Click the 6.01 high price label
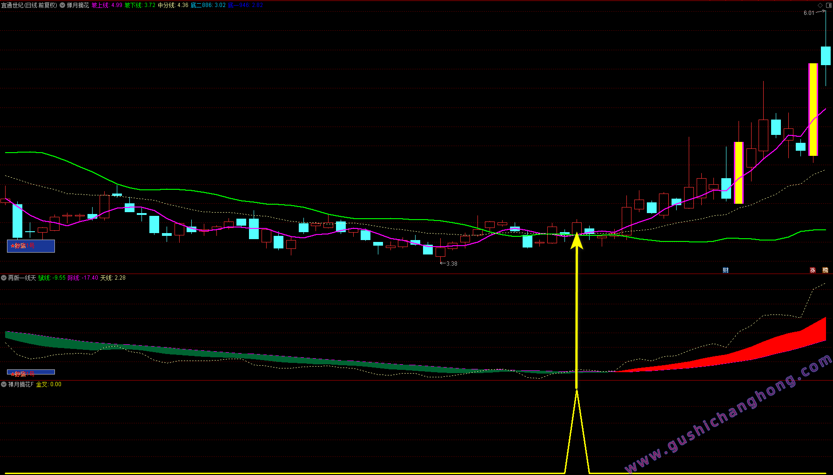The height and width of the screenshot is (475, 833). (x=809, y=13)
